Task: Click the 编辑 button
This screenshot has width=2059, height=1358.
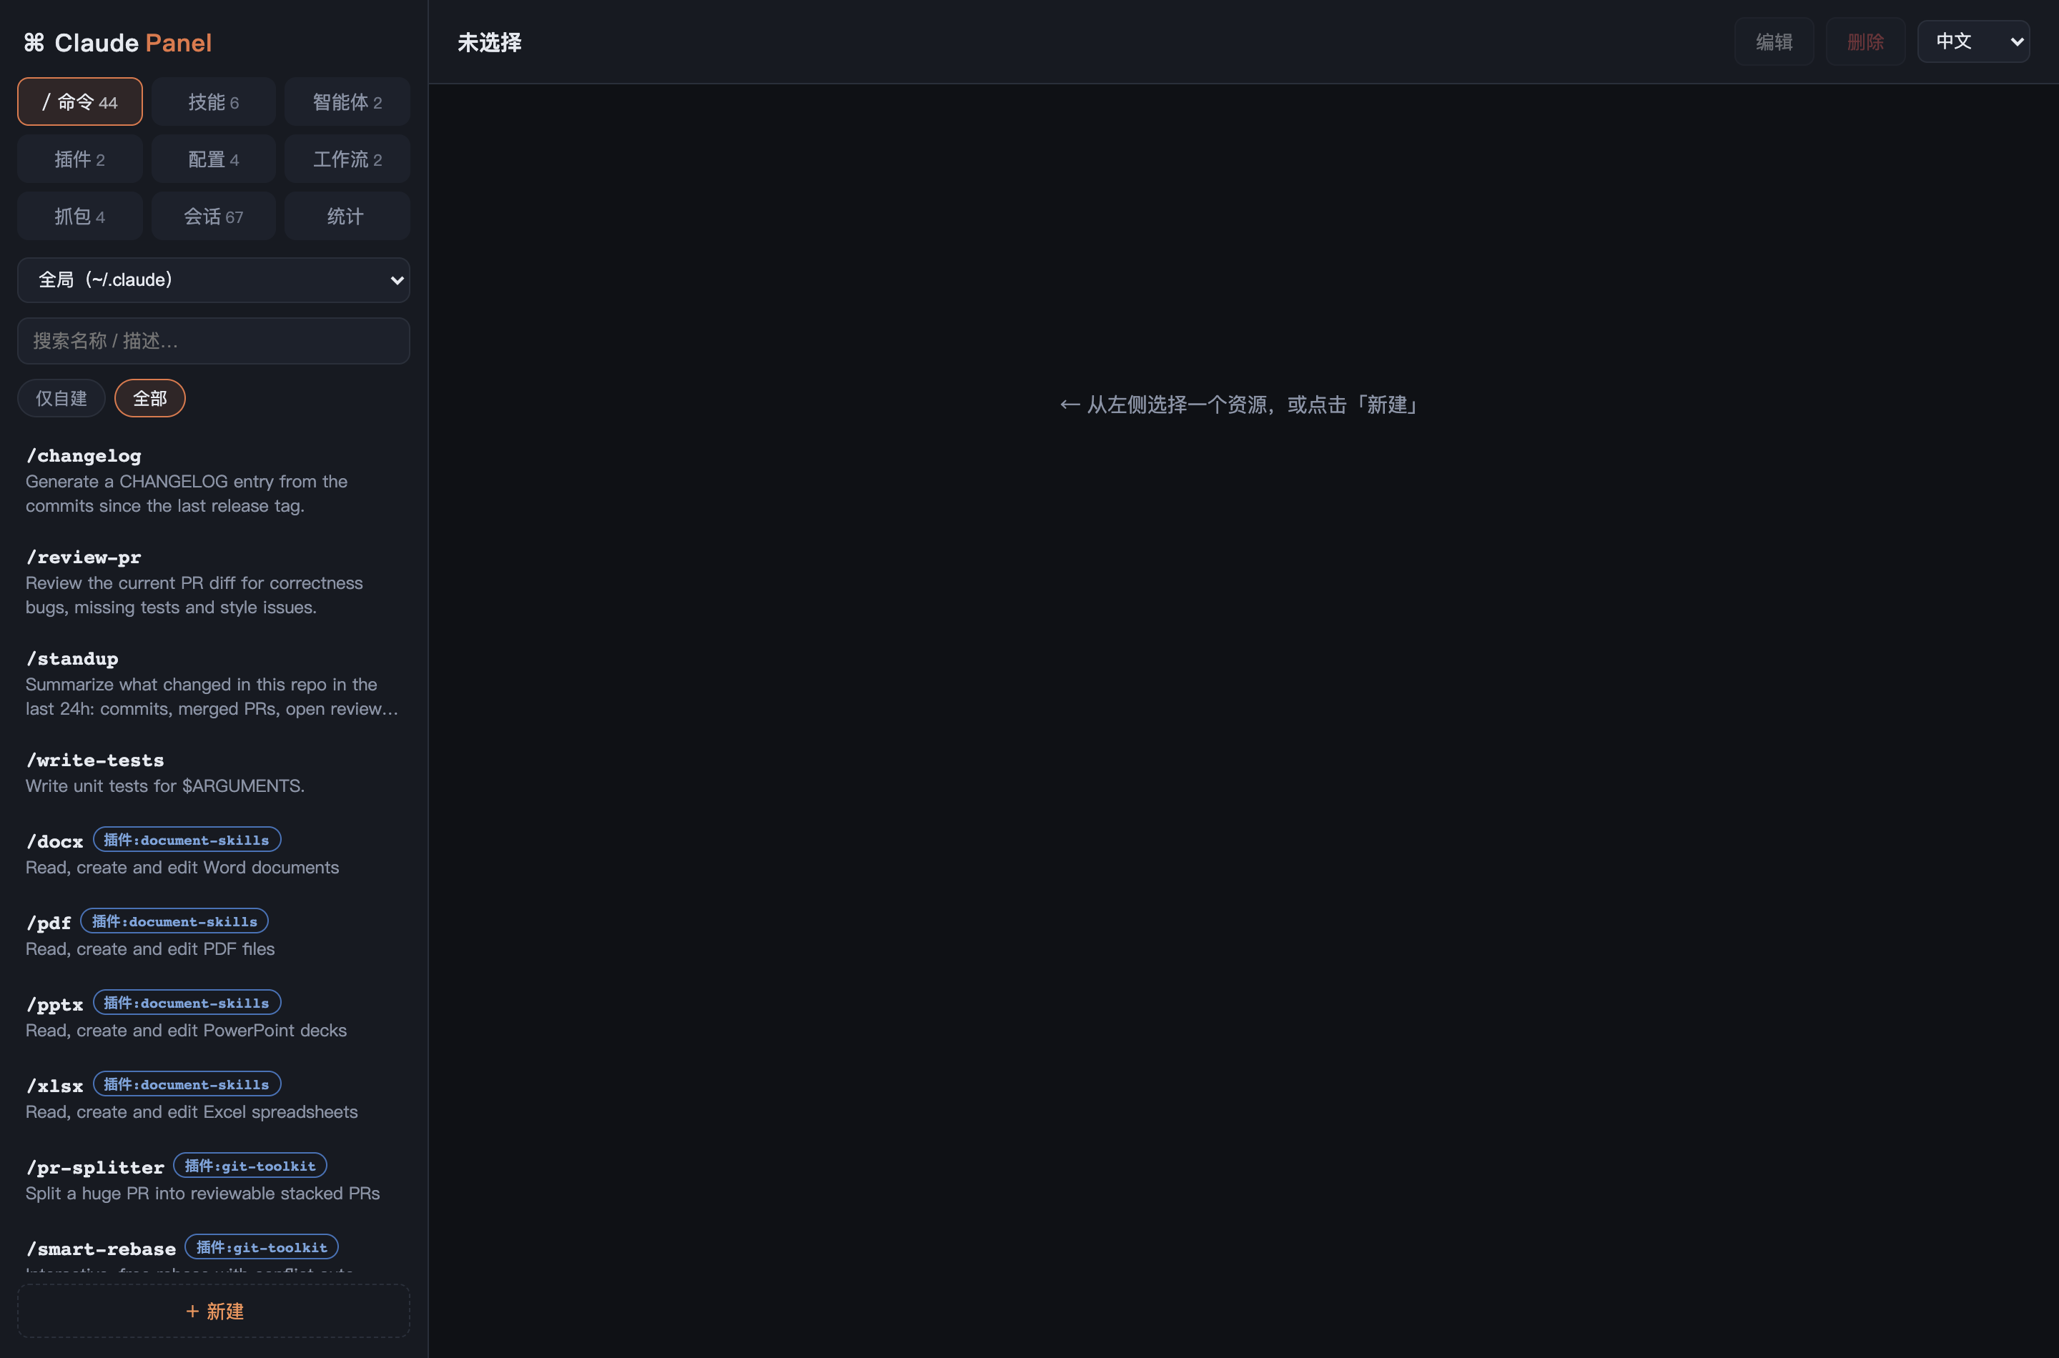Action: coord(1774,41)
